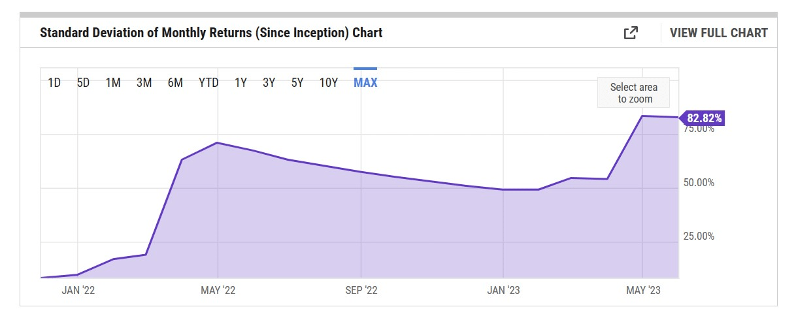Switch to 1M time range
This screenshot has height=324, width=796.
click(113, 83)
